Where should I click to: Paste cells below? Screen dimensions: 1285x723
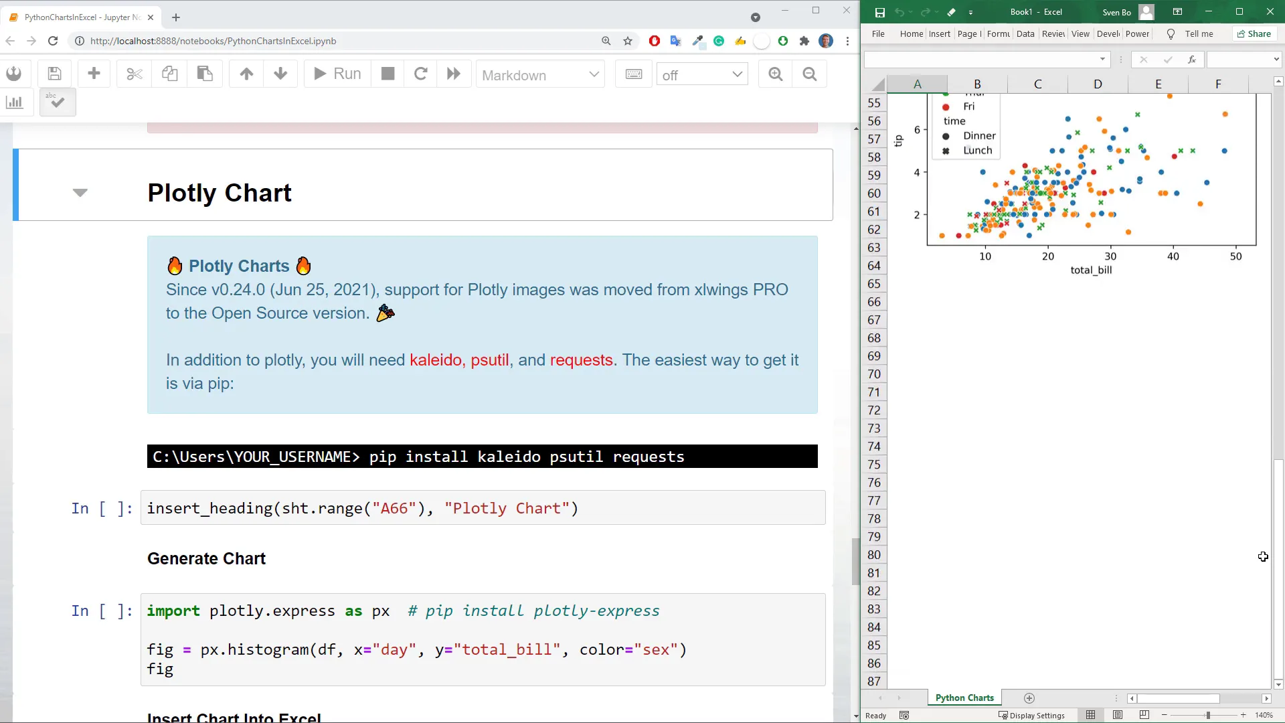coord(205,74)
